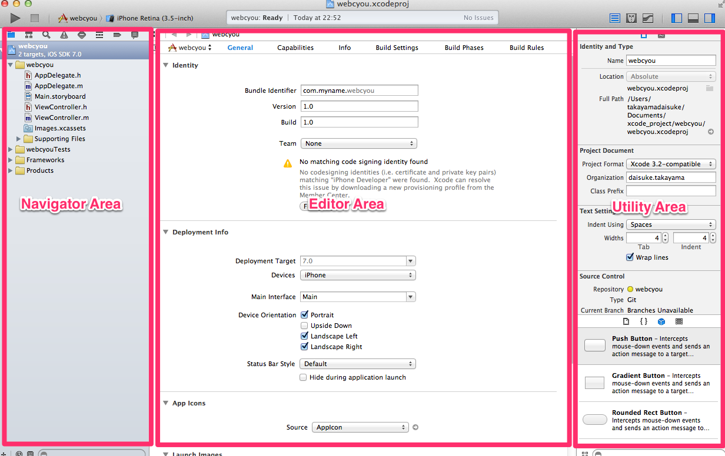The width and height of the screenshot is (725, 456).
Task: Show the Symbol navigator
Action: 28,35
